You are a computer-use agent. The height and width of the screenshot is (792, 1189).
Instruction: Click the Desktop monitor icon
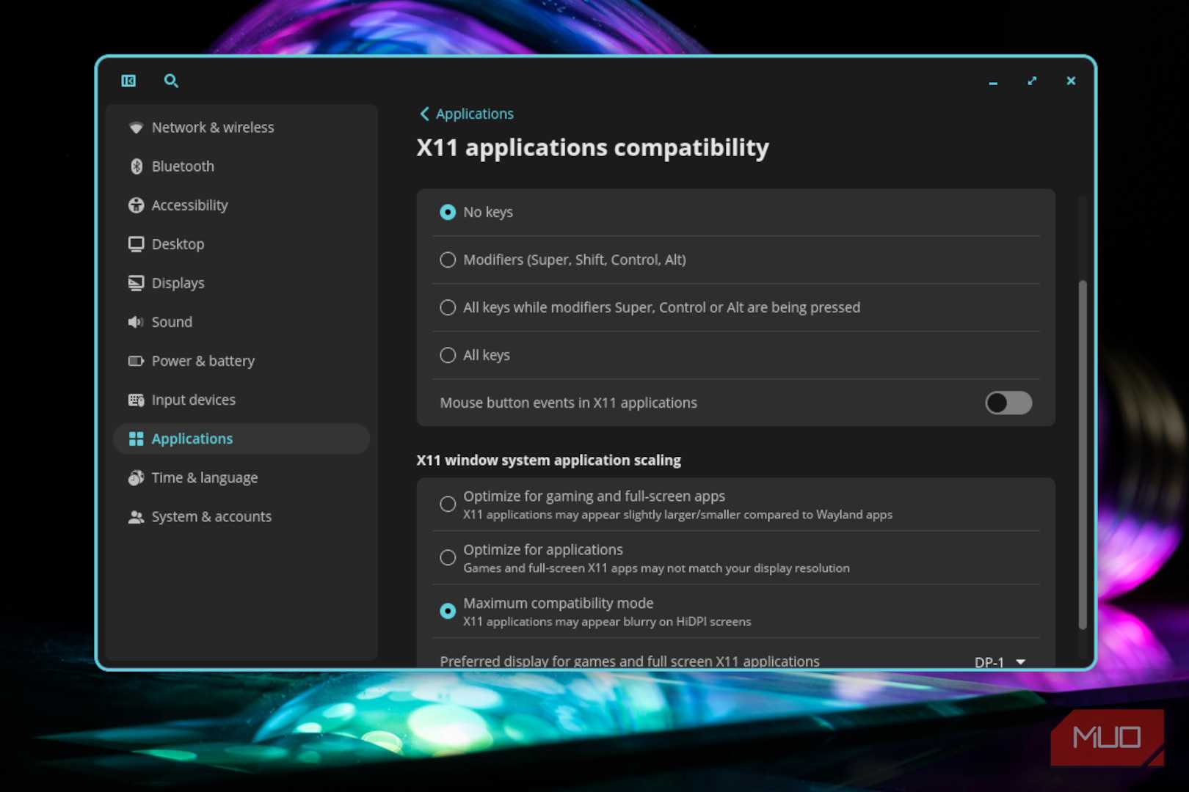click(136, 244)
